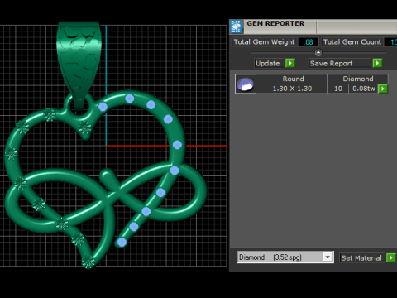Screen dimensions: 397x298
Task: Collapse the panel with the small round arrow handle
Action: [318, 52]
